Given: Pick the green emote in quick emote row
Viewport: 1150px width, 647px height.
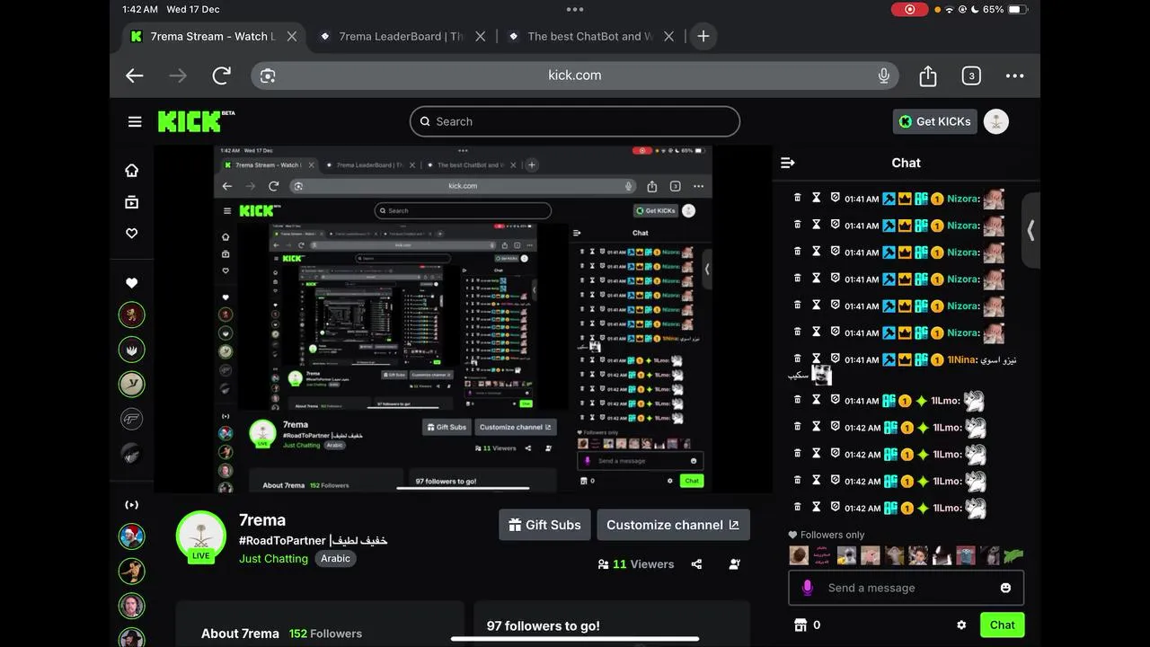Looking at the screenshot, I should [x=1013, y=555].
